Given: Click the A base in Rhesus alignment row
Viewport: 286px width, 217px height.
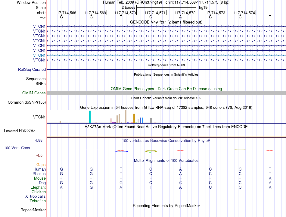Looking at the screenshot, I should click(180, 174).
